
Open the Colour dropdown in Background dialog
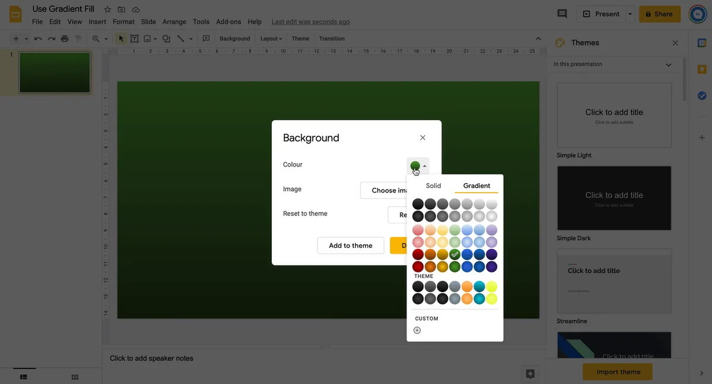[418, 166]
